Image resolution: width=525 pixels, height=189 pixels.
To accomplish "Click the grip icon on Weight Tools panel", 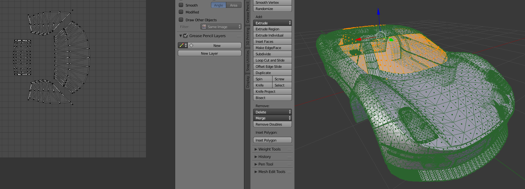I will click(289, 150).
